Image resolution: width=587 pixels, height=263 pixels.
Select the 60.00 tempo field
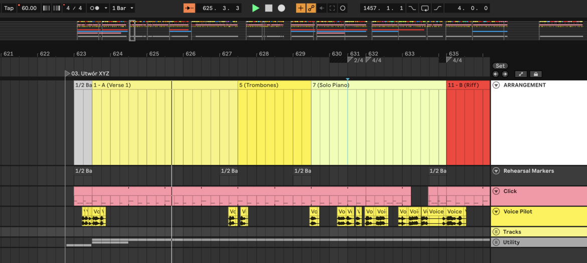click(29, 8)
